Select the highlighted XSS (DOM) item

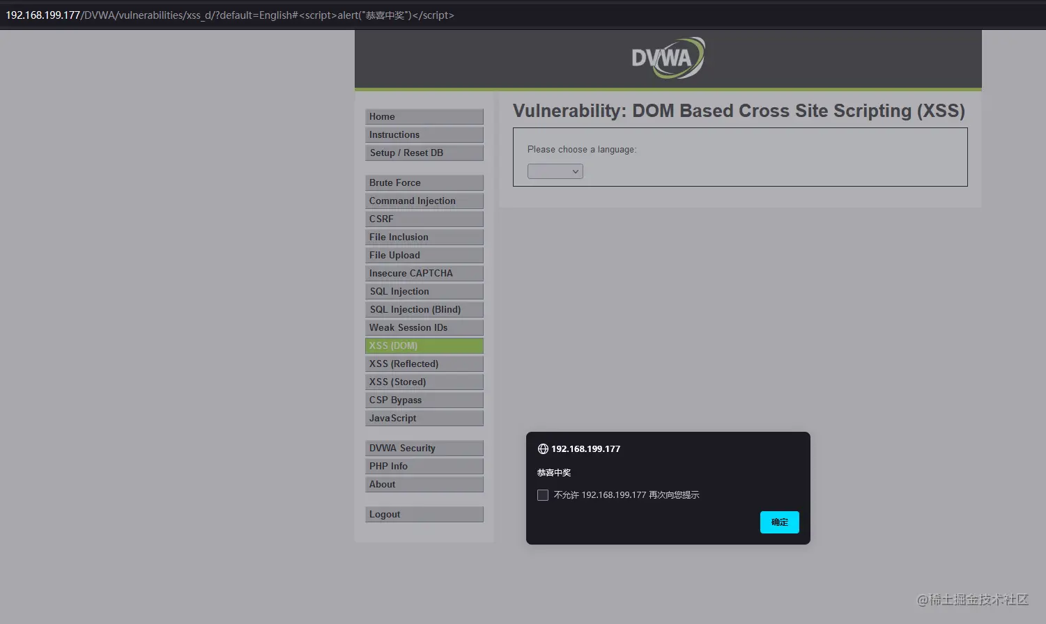coord(424,345)
